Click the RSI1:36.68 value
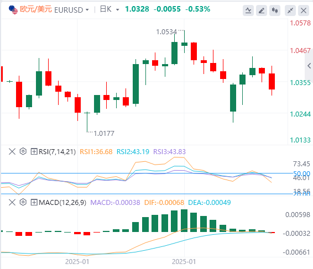The image size is (313, 269). click(96, 152)
